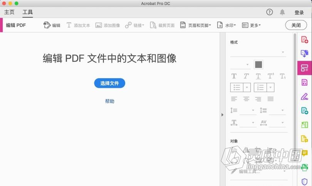
Task: Switch to the Tools (工具) tab
Action: 28,12
